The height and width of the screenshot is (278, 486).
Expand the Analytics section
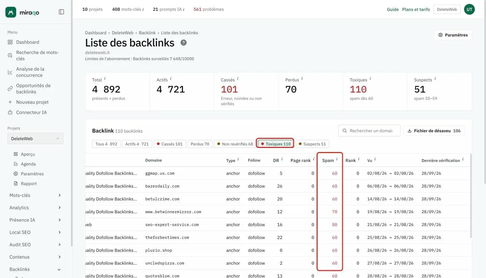click(x=35, y=208)
